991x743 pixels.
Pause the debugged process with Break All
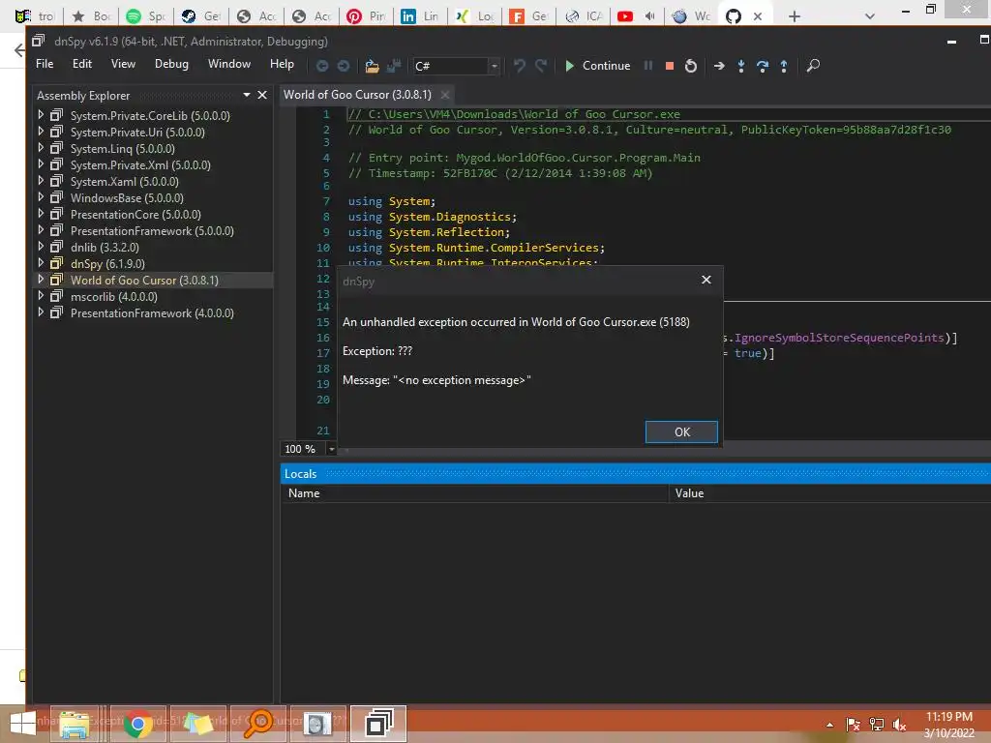coord(648,66)
